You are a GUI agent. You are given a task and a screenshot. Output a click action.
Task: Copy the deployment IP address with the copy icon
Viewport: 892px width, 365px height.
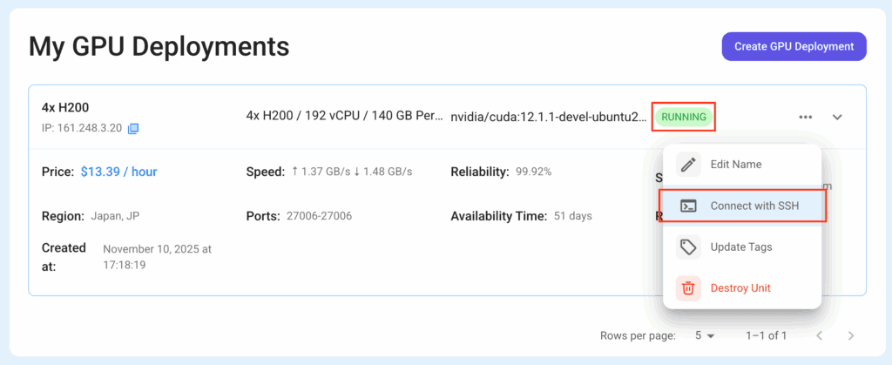[x=133, y=129]
